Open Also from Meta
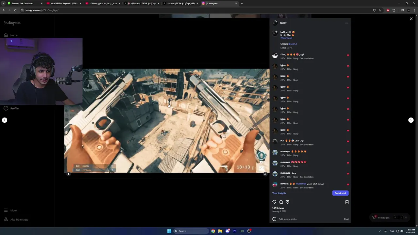Viewport: 418px width, 235px height. pos(16,220)
